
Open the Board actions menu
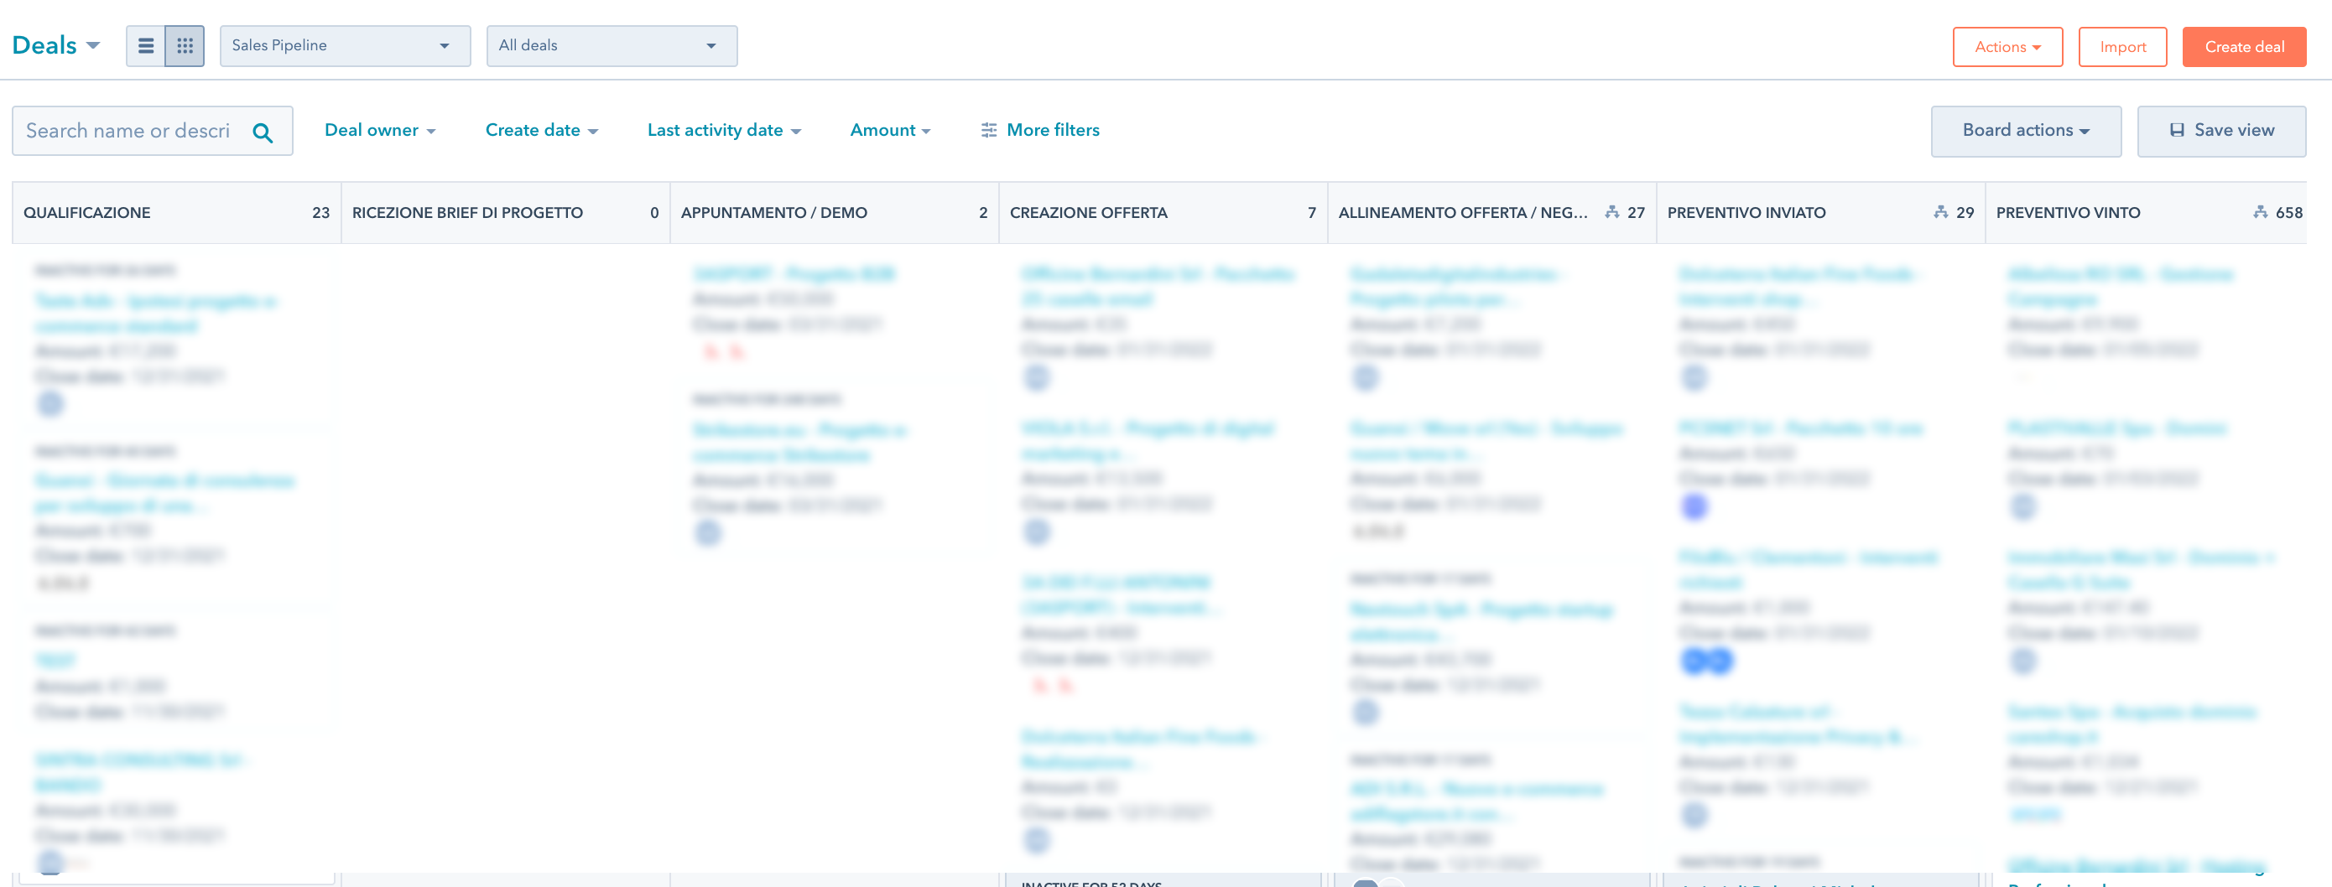[2026, 132]
